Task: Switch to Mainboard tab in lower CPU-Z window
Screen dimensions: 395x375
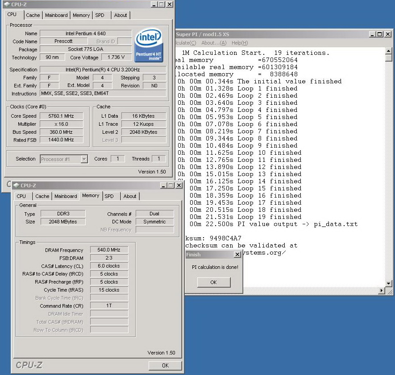Action: coord(66,196)
